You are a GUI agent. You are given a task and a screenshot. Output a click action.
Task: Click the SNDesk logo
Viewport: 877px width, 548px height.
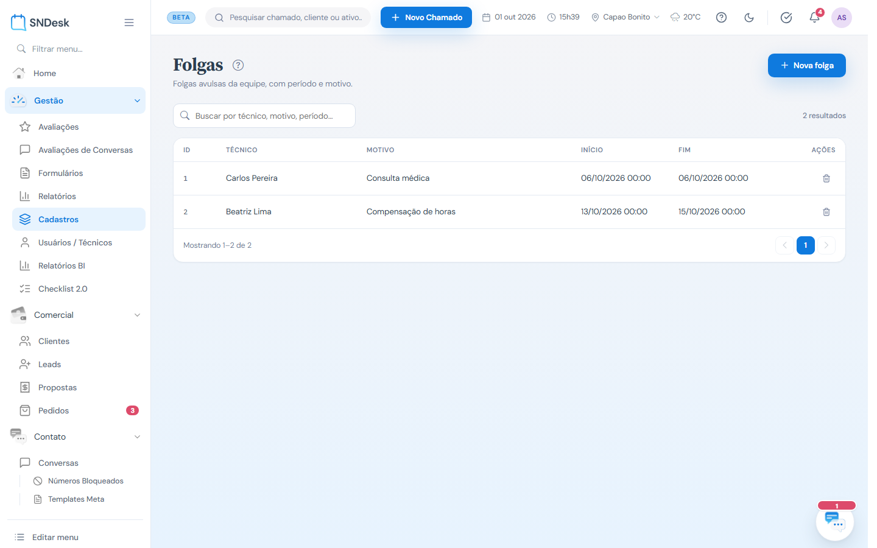[40, 23]
